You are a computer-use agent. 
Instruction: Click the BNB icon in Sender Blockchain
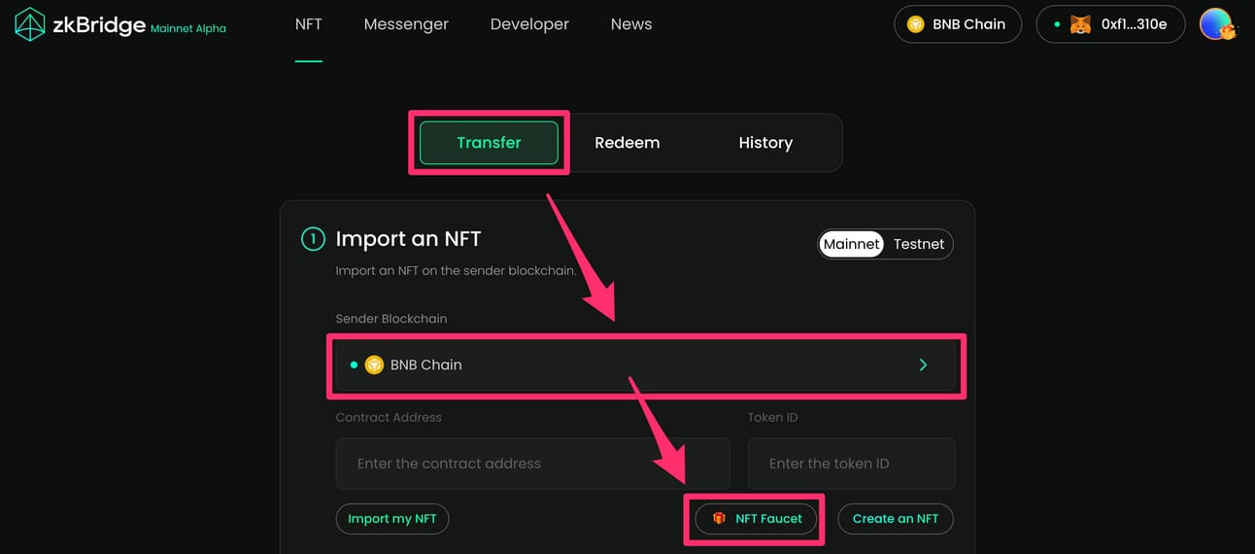point(374,365)
